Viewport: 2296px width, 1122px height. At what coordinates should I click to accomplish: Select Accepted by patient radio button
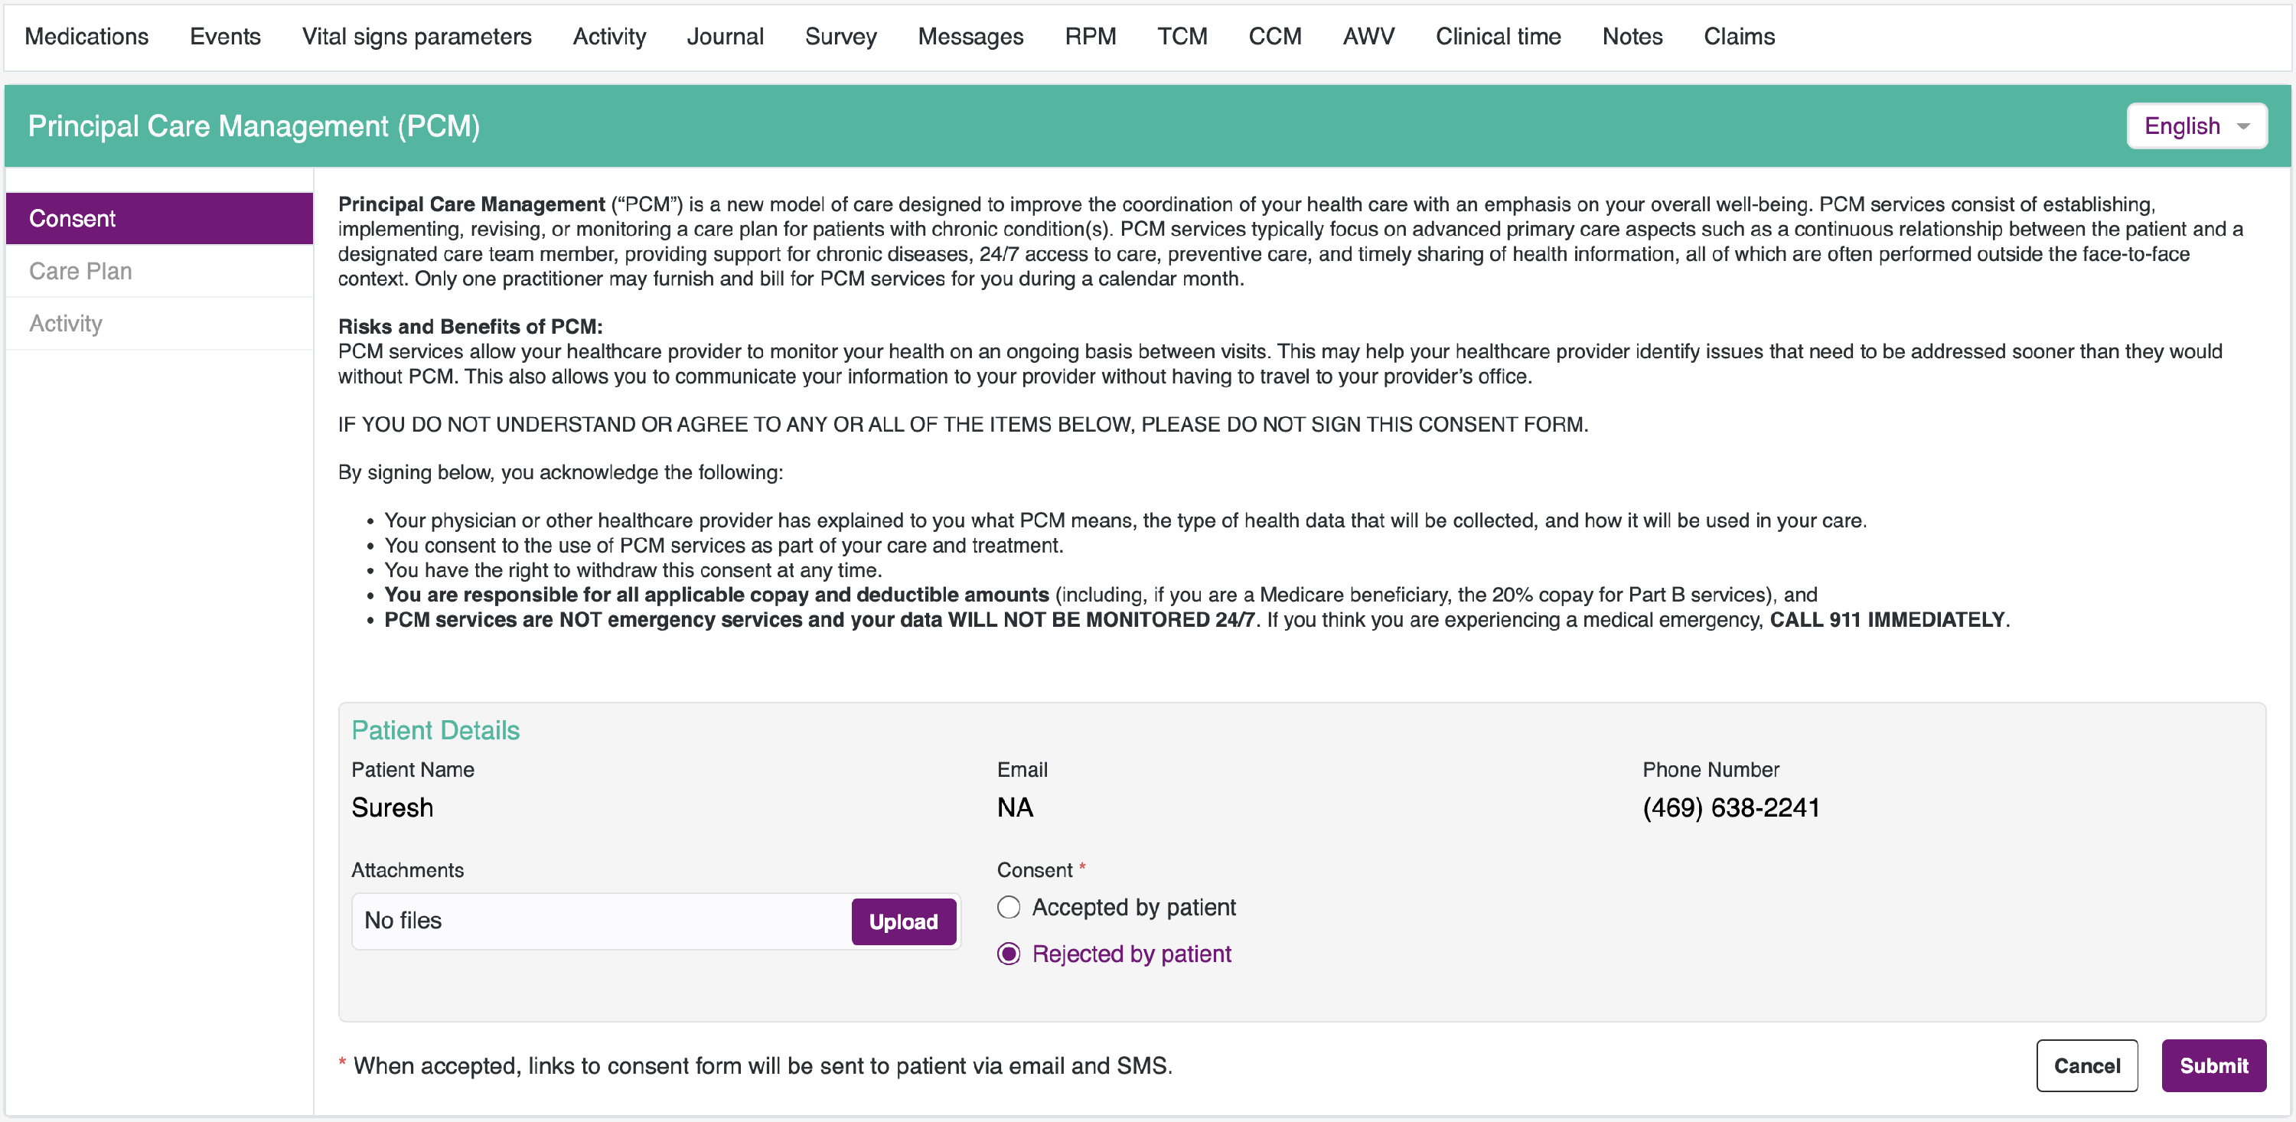pyautogui.click(x=1008, y=907)
